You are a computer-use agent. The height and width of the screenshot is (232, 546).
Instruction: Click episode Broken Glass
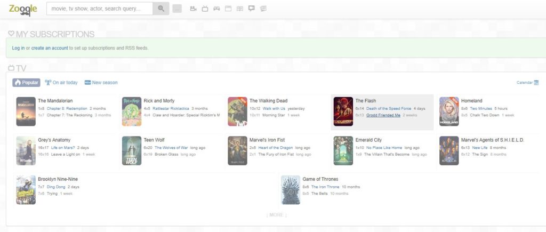point(166,154)
